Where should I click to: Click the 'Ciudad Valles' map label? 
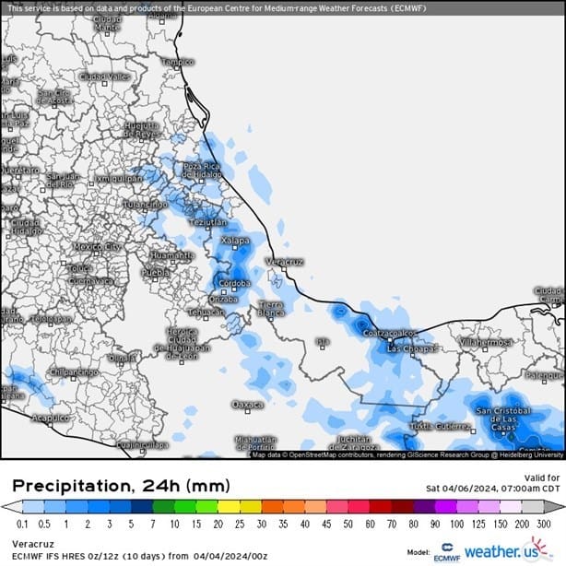[104, 77]
